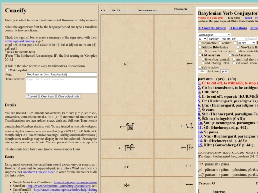Tick the subjunctive checkbox

point(200,43)
